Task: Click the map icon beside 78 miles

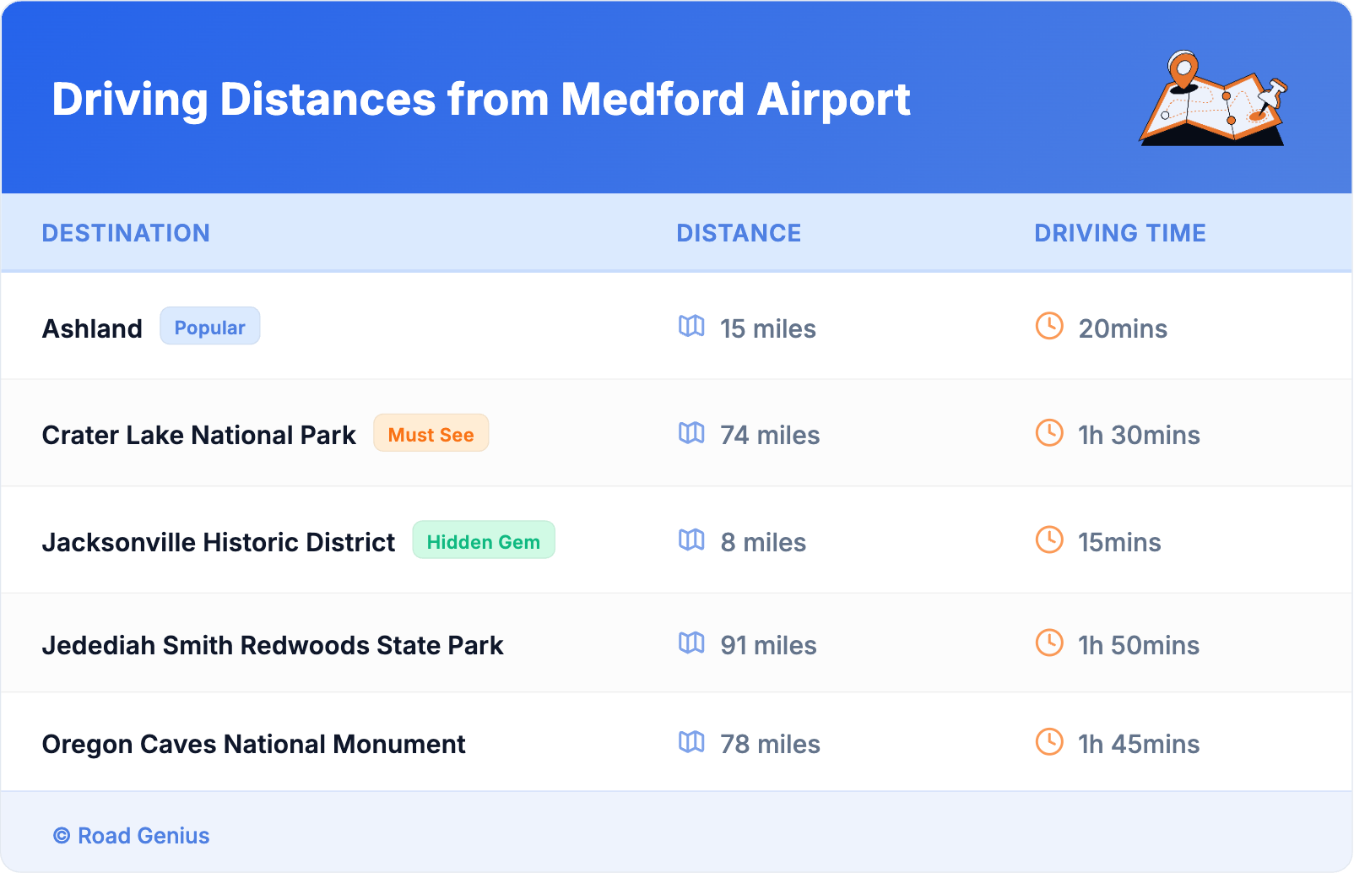Action: pyautogui.click(x=691, y=742)
